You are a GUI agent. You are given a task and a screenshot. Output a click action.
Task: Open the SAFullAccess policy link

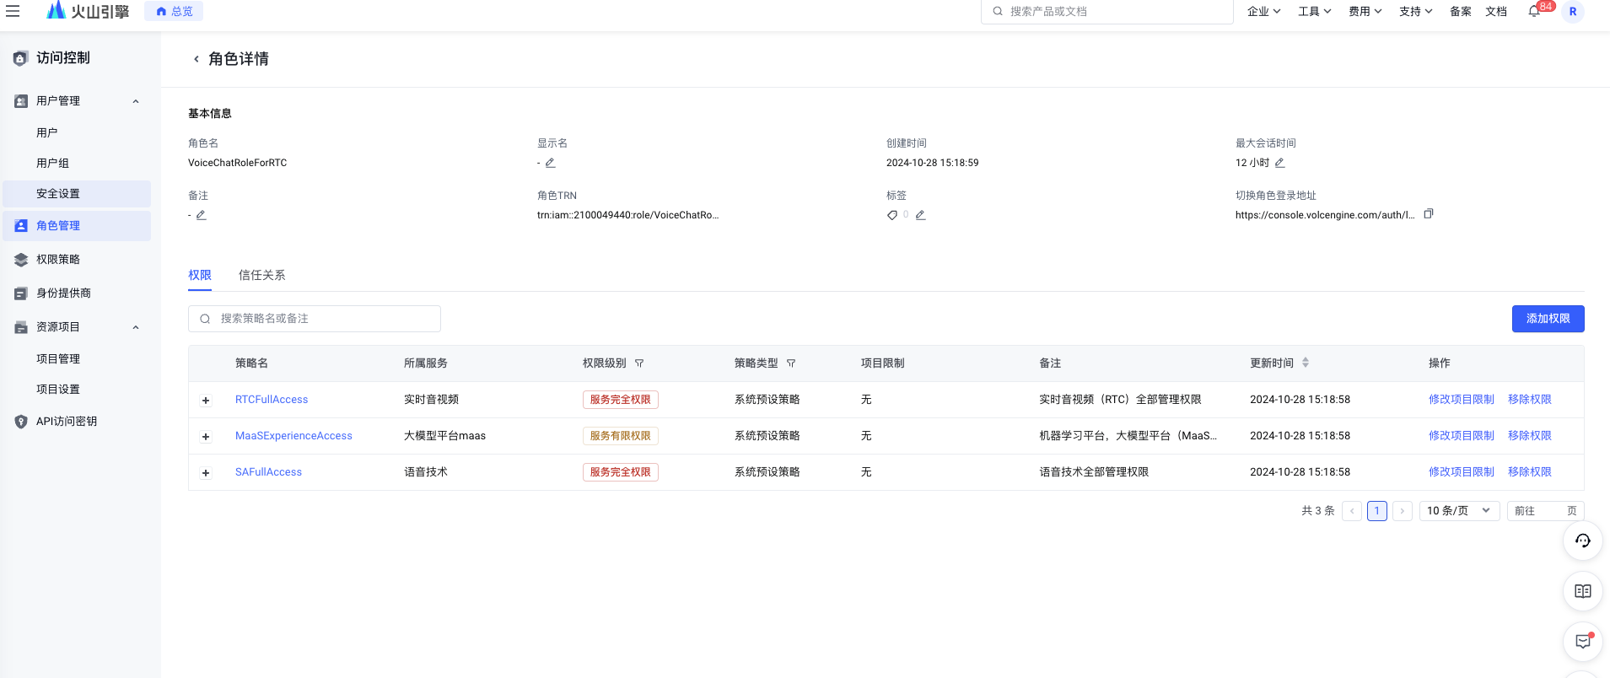[x=268, y=472]
